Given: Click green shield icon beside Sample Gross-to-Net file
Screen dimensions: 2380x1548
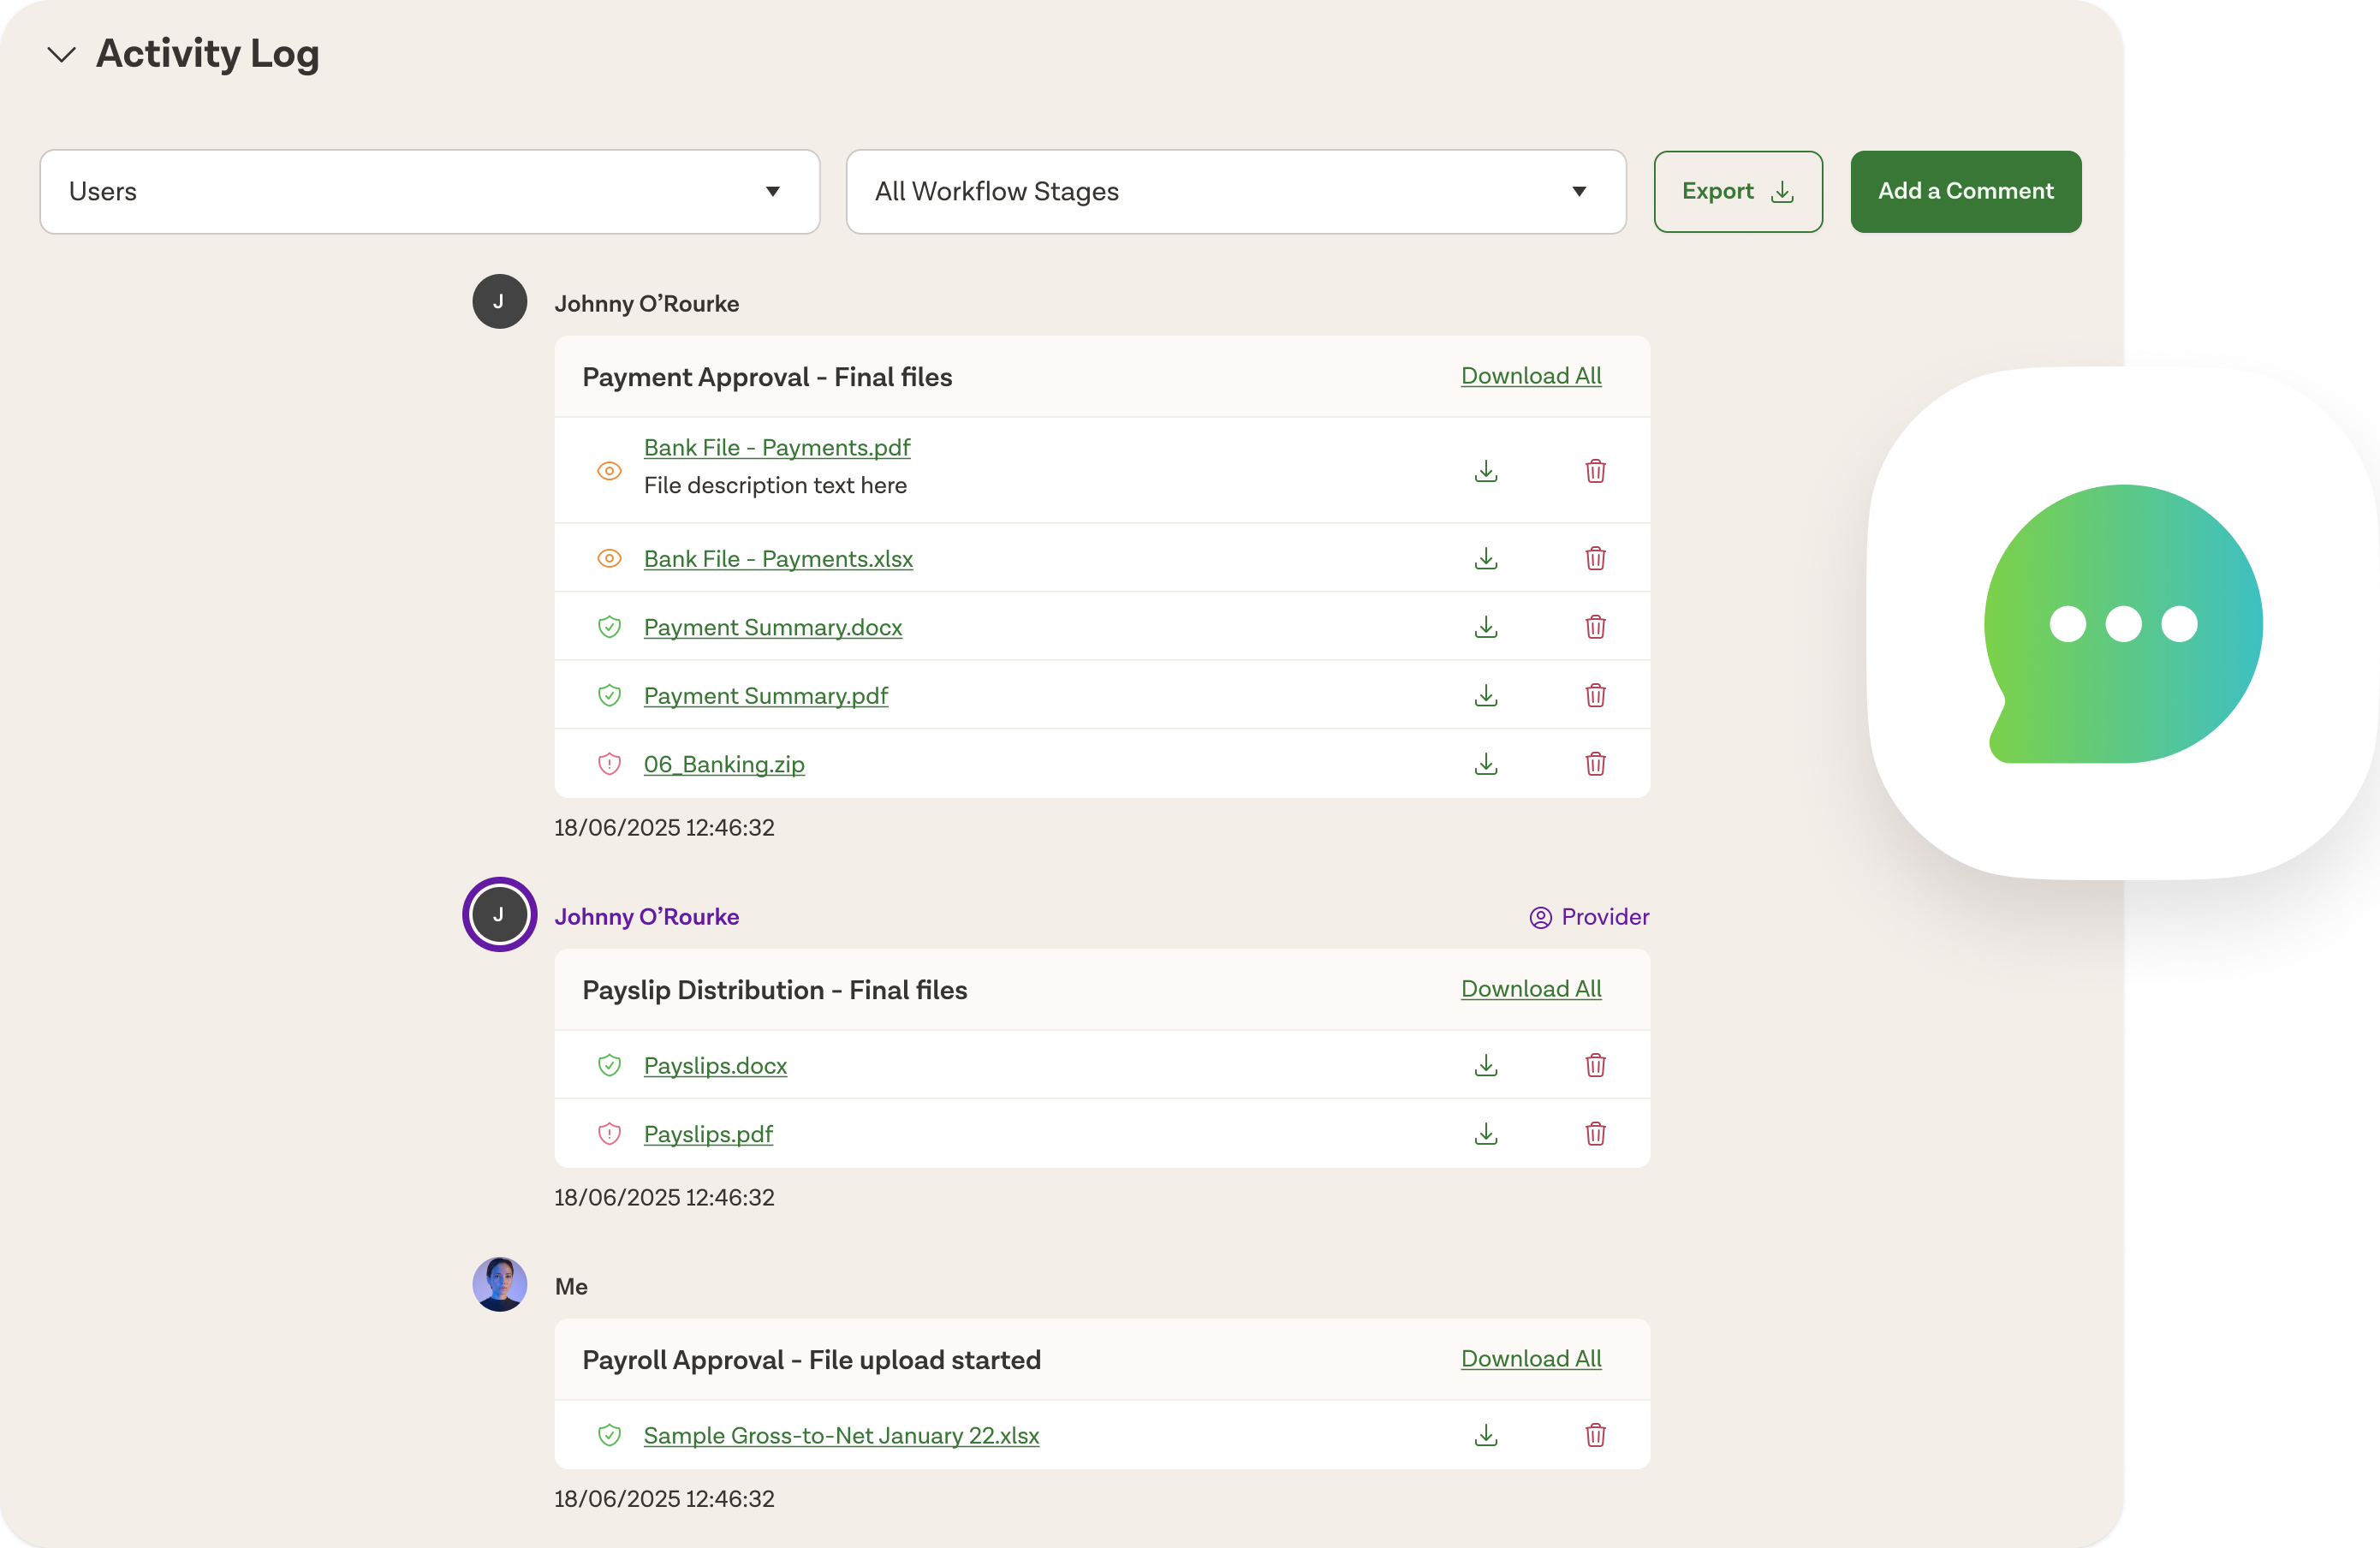Looking at the screenshot, I should [x=609, y=1435].
